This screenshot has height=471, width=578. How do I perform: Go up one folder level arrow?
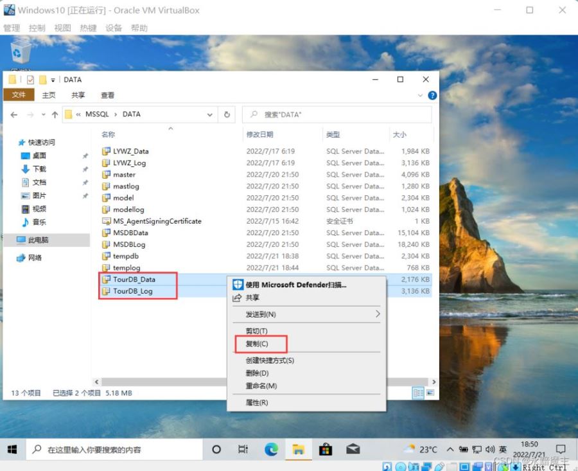pyautogui.click(x=55, y=114)
